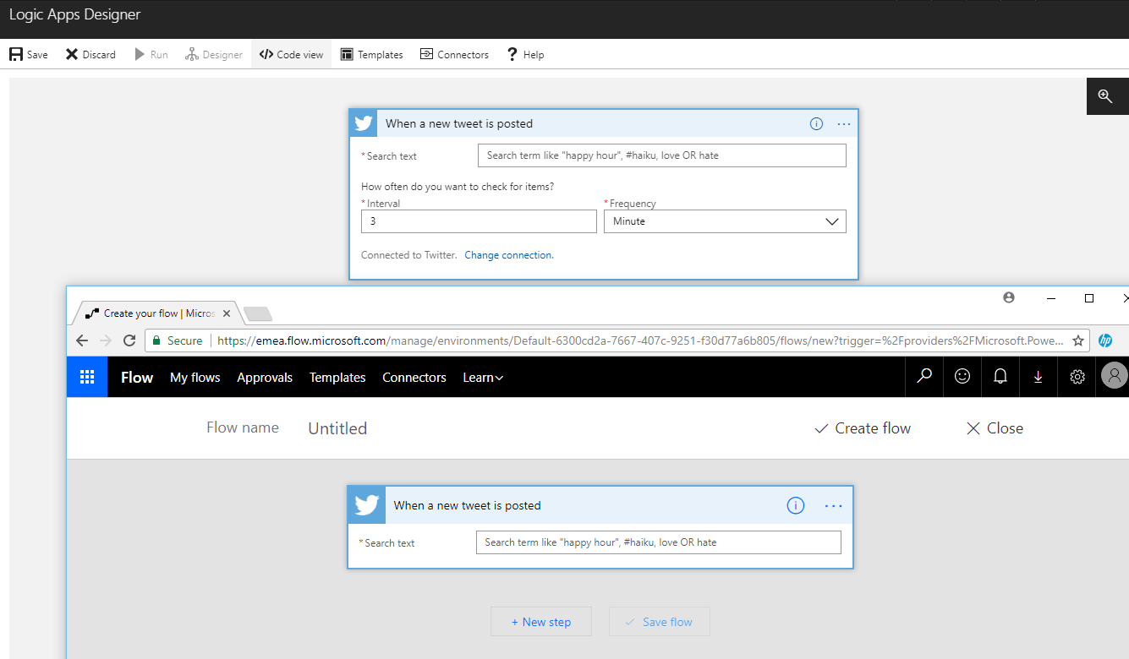The height and width of the screenshot is (659, 1129).
Task: Click the download arrow icon in Flow header
Action: [1039, 377]
